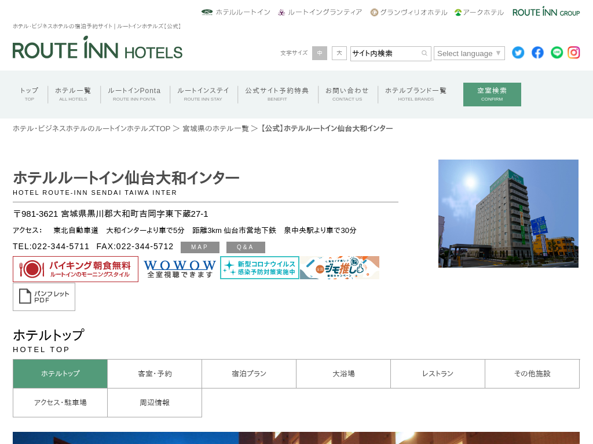
Task: Open ホテル一覧 ALL HOTELS menu
Action: (x=73, y=94)
